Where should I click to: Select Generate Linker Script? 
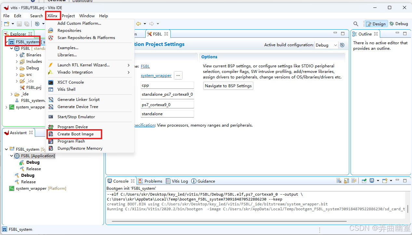coord(78,99)
